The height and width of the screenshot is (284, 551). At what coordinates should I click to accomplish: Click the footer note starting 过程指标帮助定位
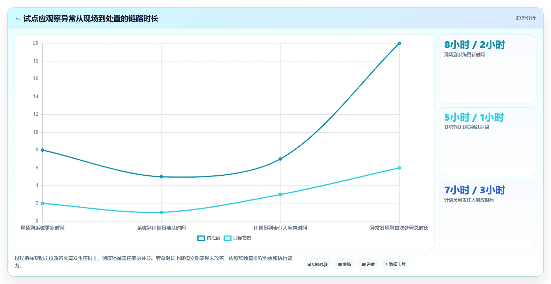[x=153, y=262]
